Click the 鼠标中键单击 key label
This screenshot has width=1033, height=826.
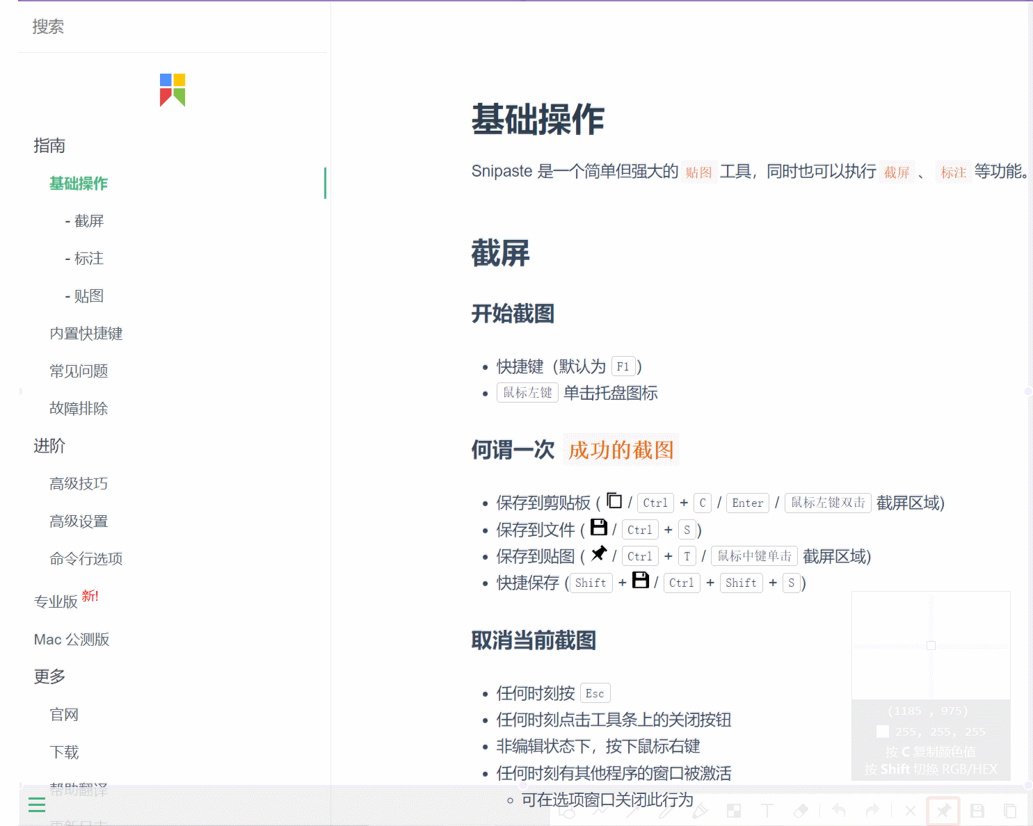click(754, 556)
